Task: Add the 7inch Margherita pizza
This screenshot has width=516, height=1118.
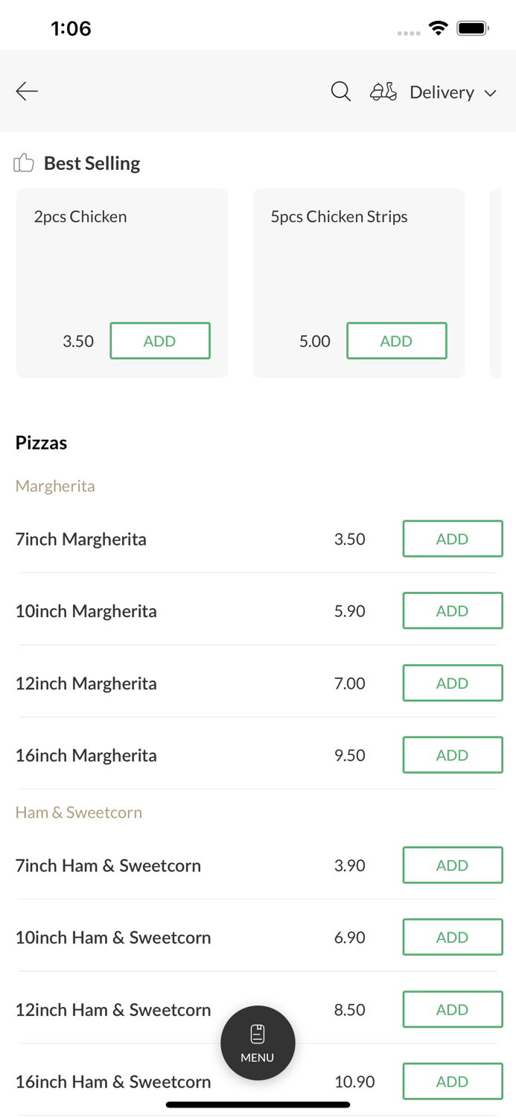Action: 453,538
